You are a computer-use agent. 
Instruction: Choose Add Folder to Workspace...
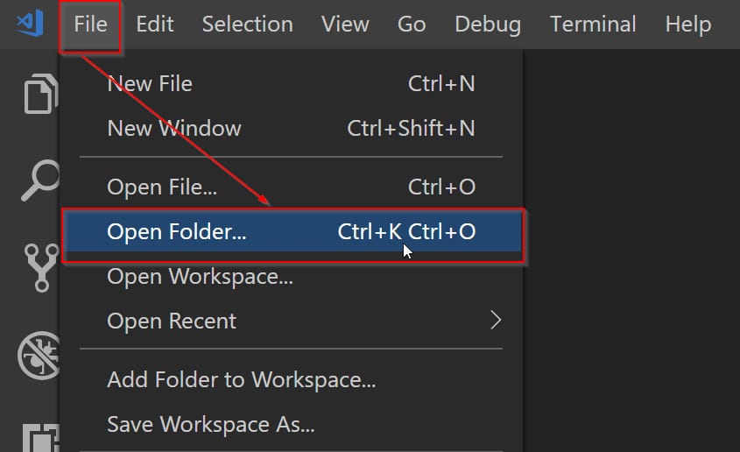(x=292, y=380)
